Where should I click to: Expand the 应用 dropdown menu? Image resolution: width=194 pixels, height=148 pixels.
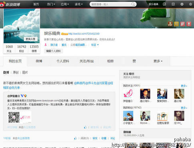(x=65, y=4)
